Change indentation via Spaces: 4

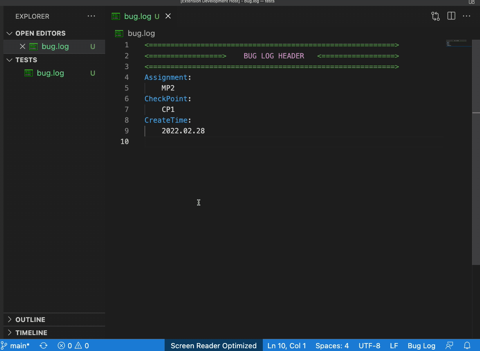332,345
